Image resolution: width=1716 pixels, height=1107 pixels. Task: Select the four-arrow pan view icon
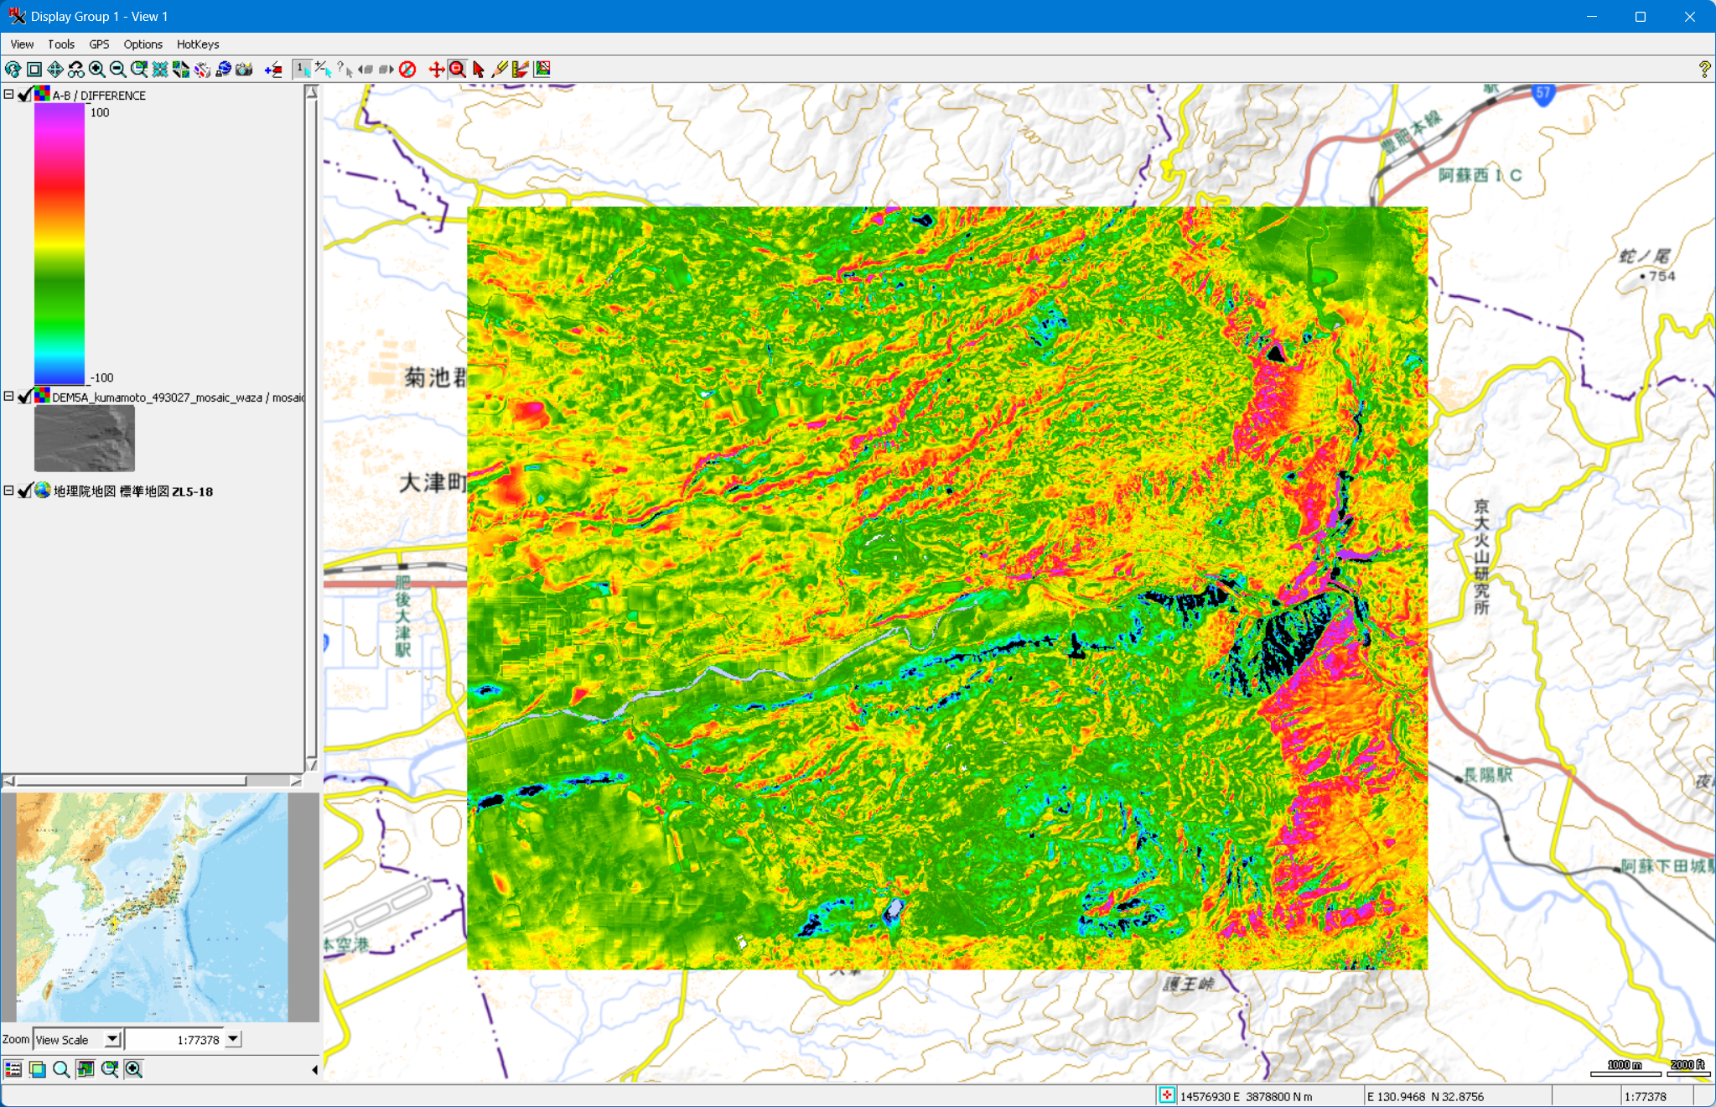[x=55, y=70]
